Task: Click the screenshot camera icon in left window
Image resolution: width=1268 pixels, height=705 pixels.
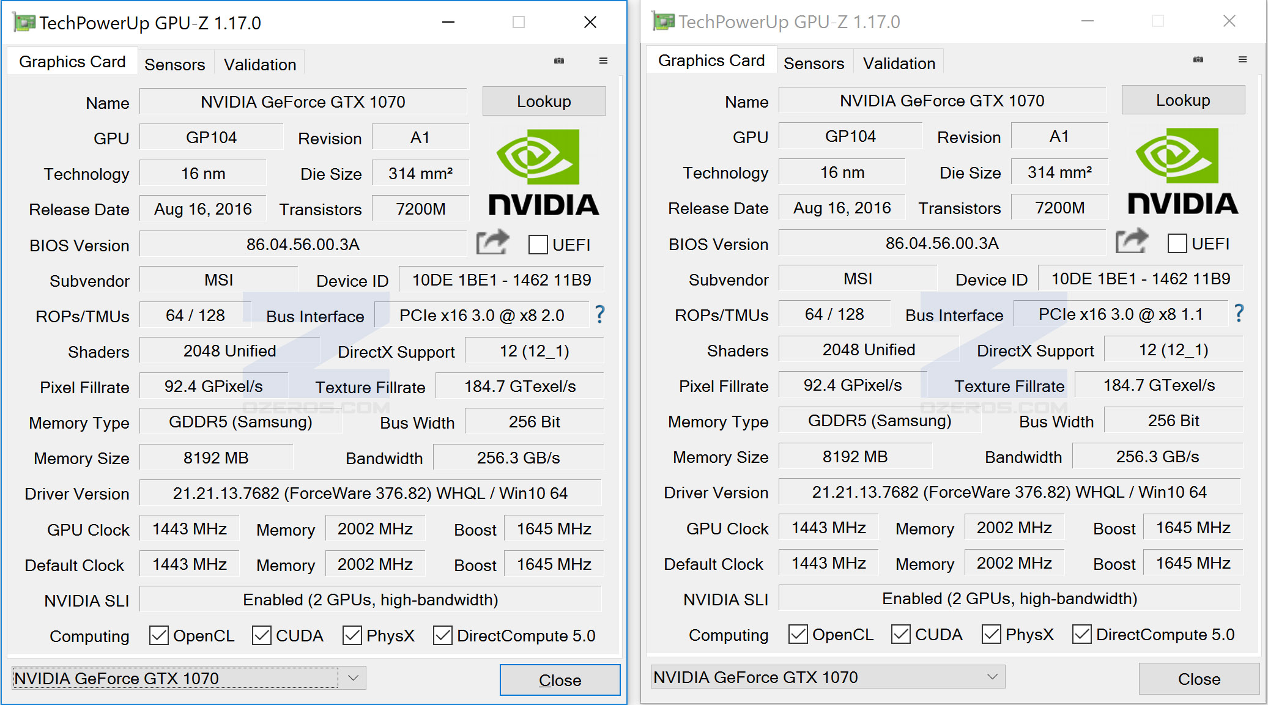Action: pyautogui.click(x=559, y=61)
